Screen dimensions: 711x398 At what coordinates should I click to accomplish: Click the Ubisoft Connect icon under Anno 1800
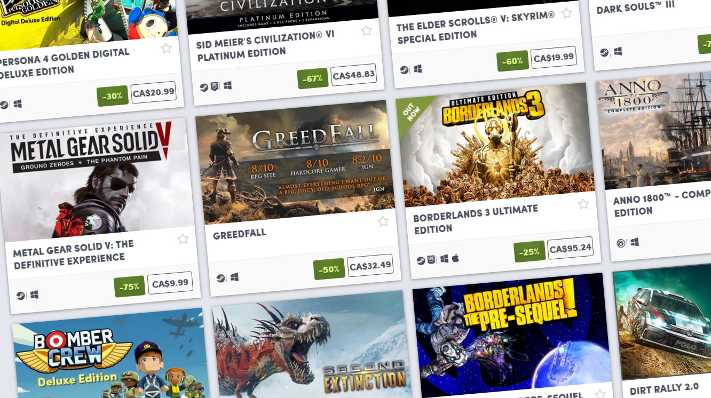[x=621, y=243]
